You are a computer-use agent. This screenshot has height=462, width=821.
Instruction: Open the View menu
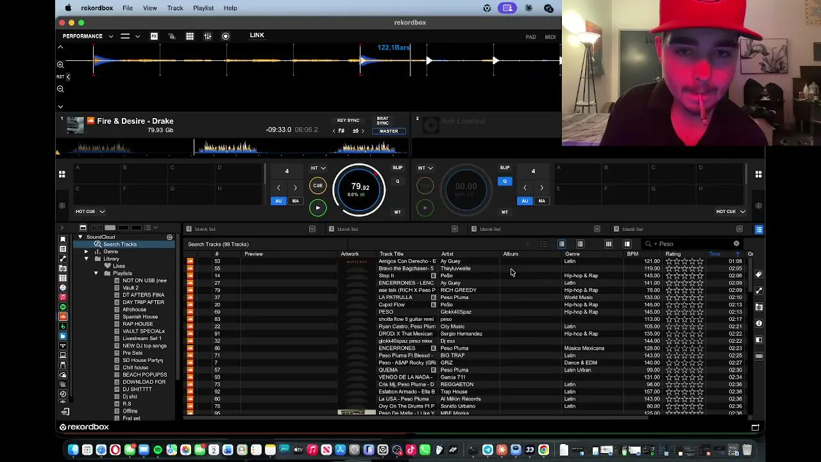point(149,8)
